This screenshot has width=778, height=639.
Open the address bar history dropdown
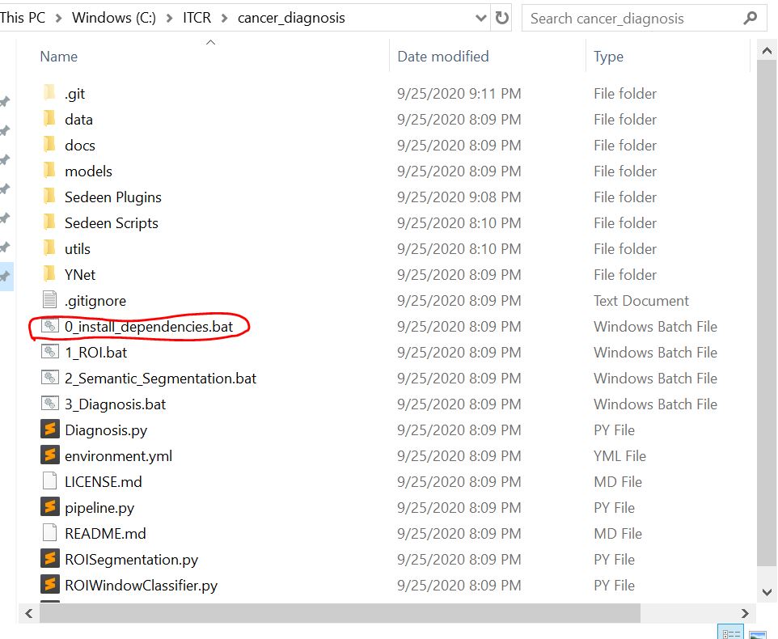point(481,19)
